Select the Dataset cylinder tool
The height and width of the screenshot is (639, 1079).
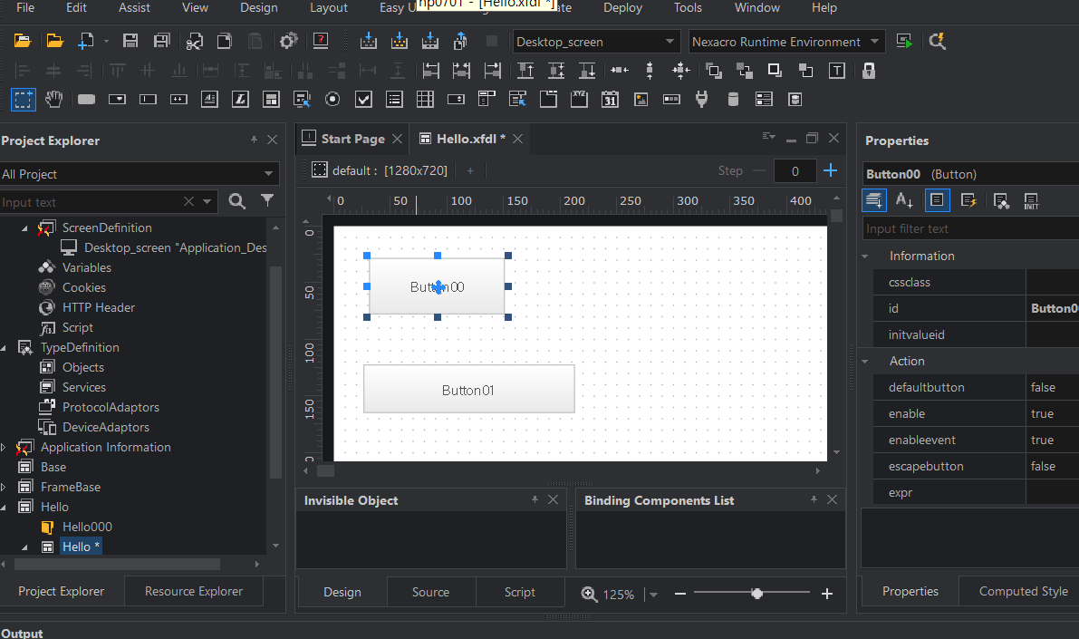coord(733,99)
